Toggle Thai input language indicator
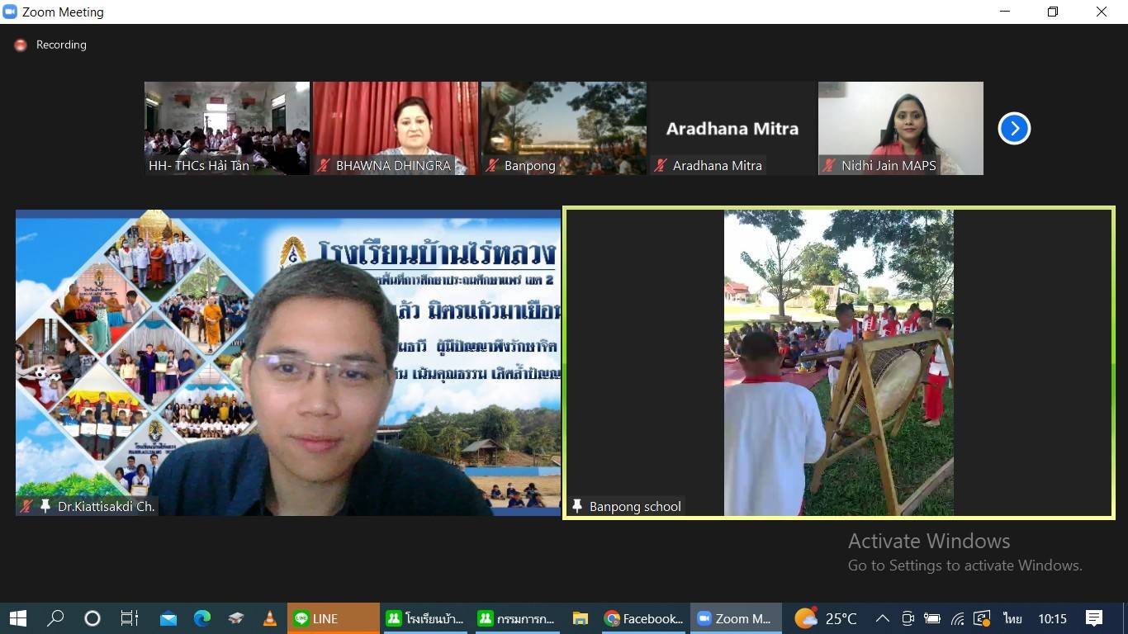Screen dimensions: 1128x634 coord(1012,618)
